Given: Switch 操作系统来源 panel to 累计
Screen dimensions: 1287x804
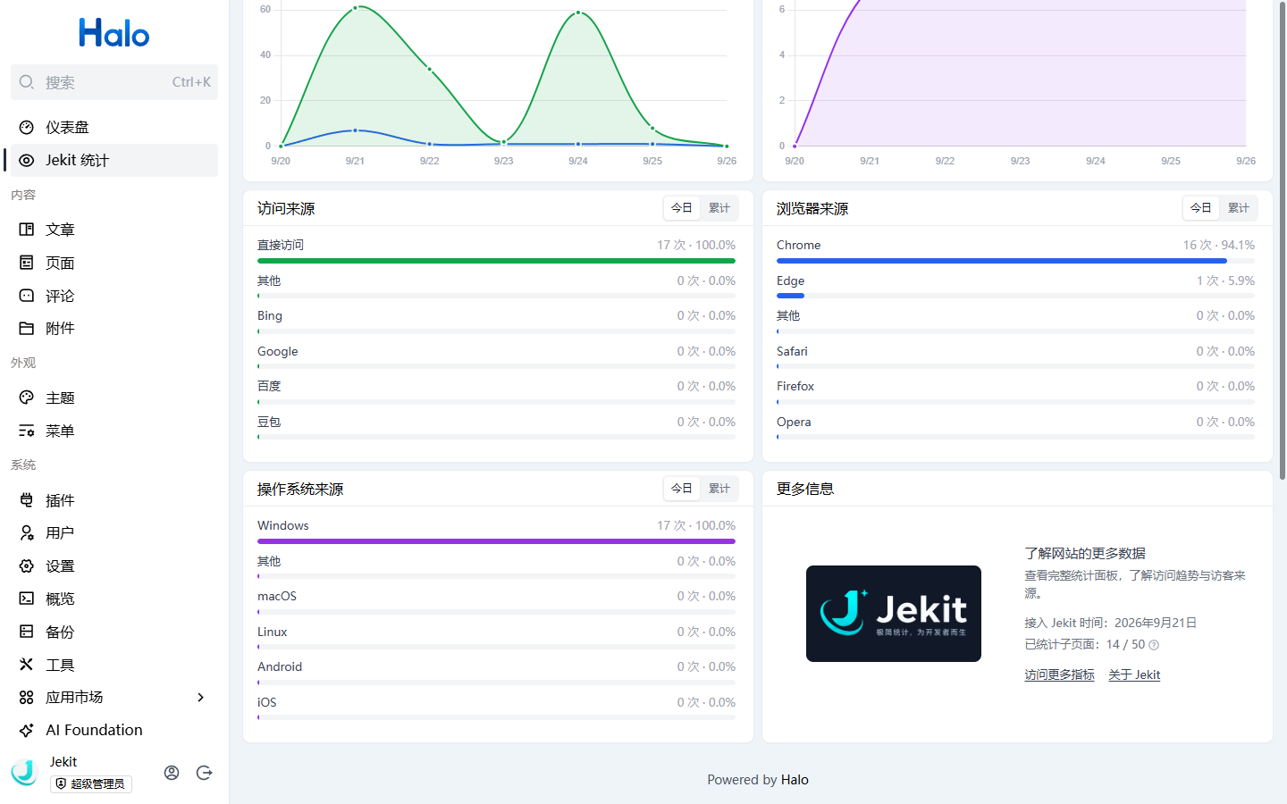Looking at the screenshot, I should [719, 489].
